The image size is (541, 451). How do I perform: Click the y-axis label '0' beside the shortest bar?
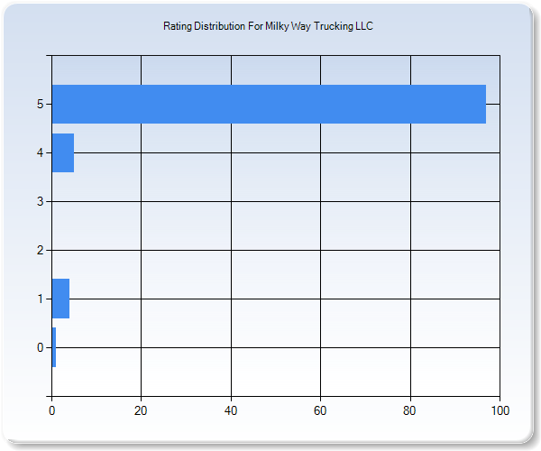click(x=40, y=347)
